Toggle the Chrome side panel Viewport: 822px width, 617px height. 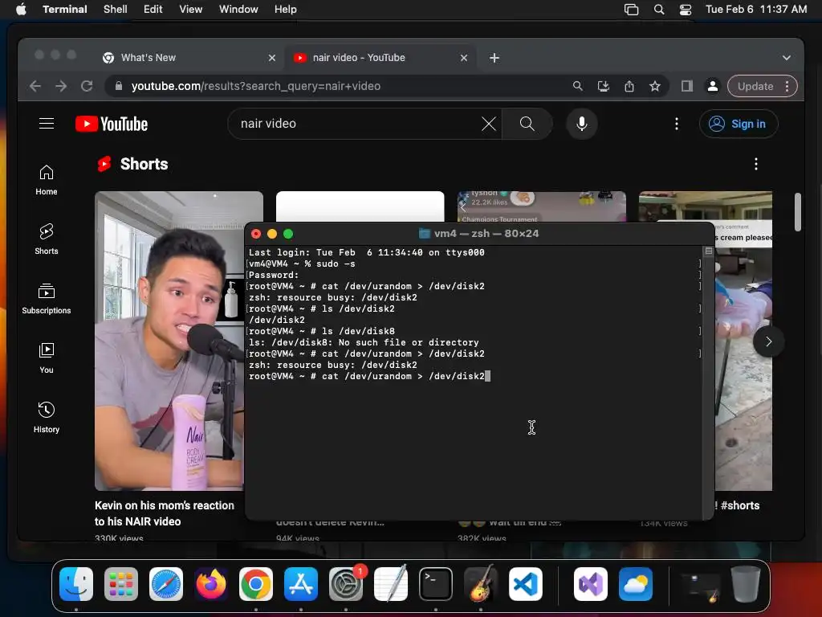pyautogui.click(x=687, y=86)
